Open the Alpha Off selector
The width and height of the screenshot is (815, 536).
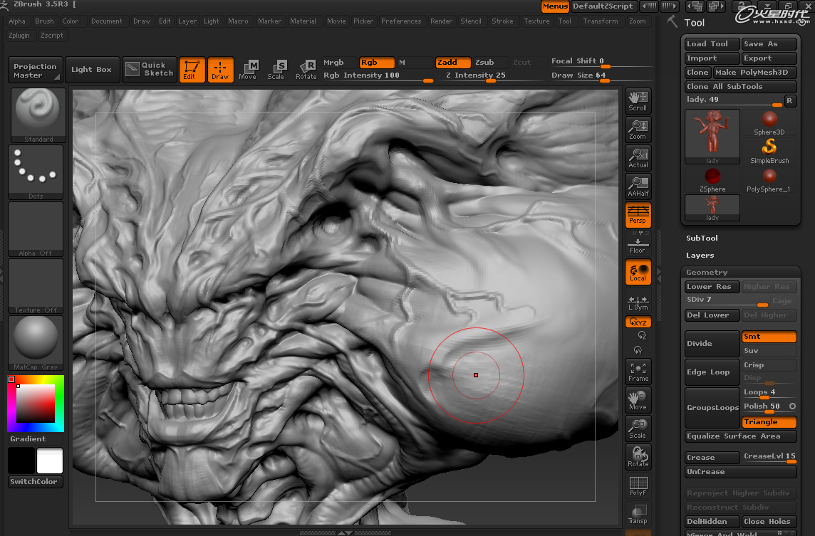tap(36, 229)
